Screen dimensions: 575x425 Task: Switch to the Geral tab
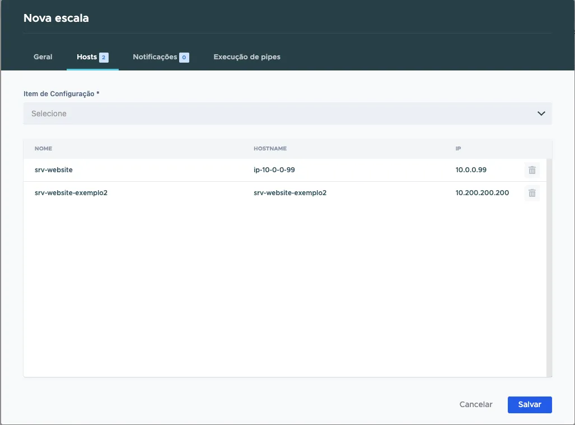click(43, 57)
